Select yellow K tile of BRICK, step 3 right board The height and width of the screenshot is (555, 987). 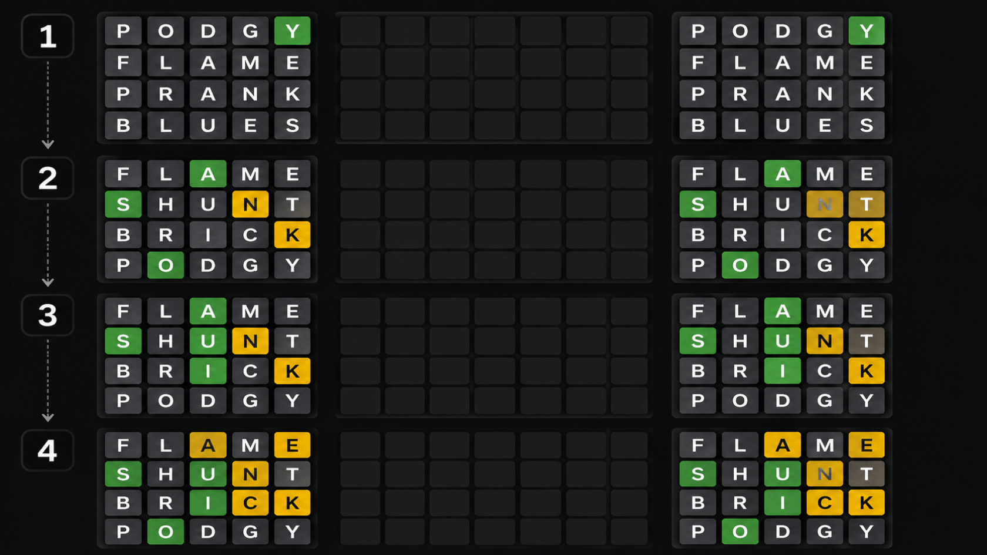coord(867,371)
